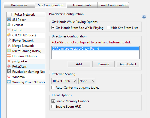Image resolution: width=150 pixels, height=118 pixels.
Task: Click the Full Tilt icon
Action: [9, 30]
